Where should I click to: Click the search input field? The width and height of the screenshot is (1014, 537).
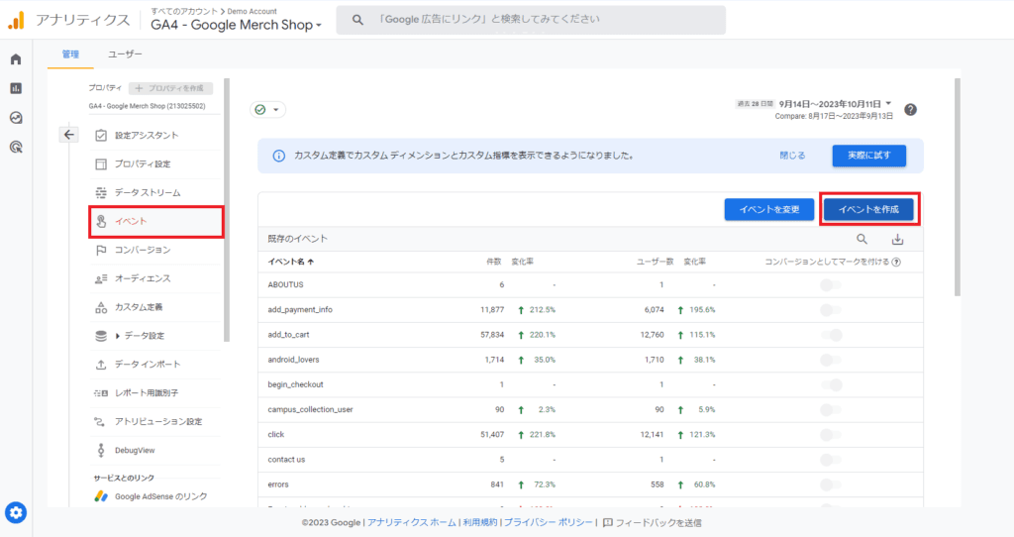click(531, 20)
